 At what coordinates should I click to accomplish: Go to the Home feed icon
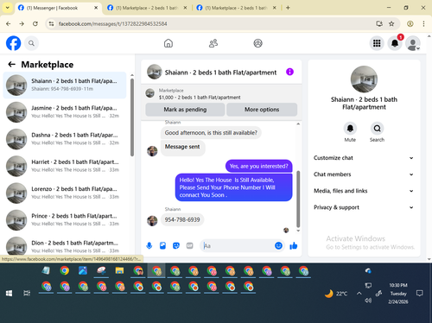point(168,43)
